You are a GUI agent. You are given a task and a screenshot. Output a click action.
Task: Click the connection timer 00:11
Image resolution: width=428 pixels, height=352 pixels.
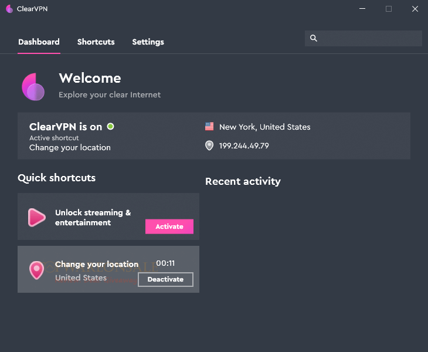(165, 263)
